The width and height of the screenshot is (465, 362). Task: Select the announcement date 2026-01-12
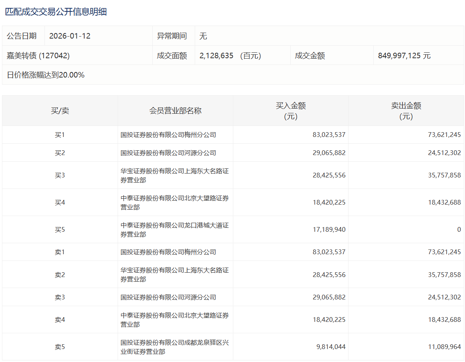coord(70,36)
